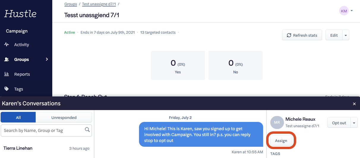Select the All conversations tab
The height and width of the screenshot is (158, 360).
pyautogui.click(x=18, y=117)
